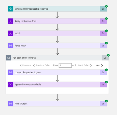Click the Previous iteration link
The width and height of the screenshot is (117, 115).
(25, 65)
